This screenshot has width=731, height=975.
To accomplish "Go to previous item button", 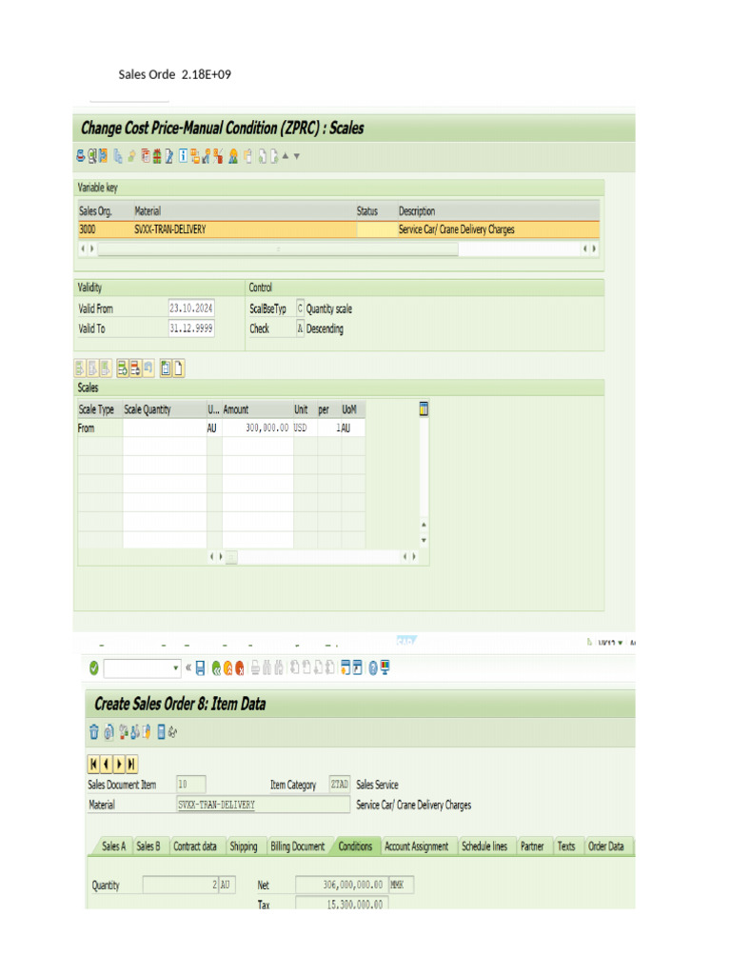I will point(107,764).
